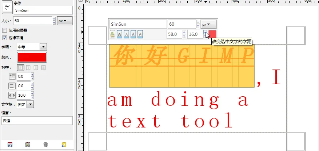Click the bottom-left text box resize handle
319x151 pixels.
[x=97, y=142]
